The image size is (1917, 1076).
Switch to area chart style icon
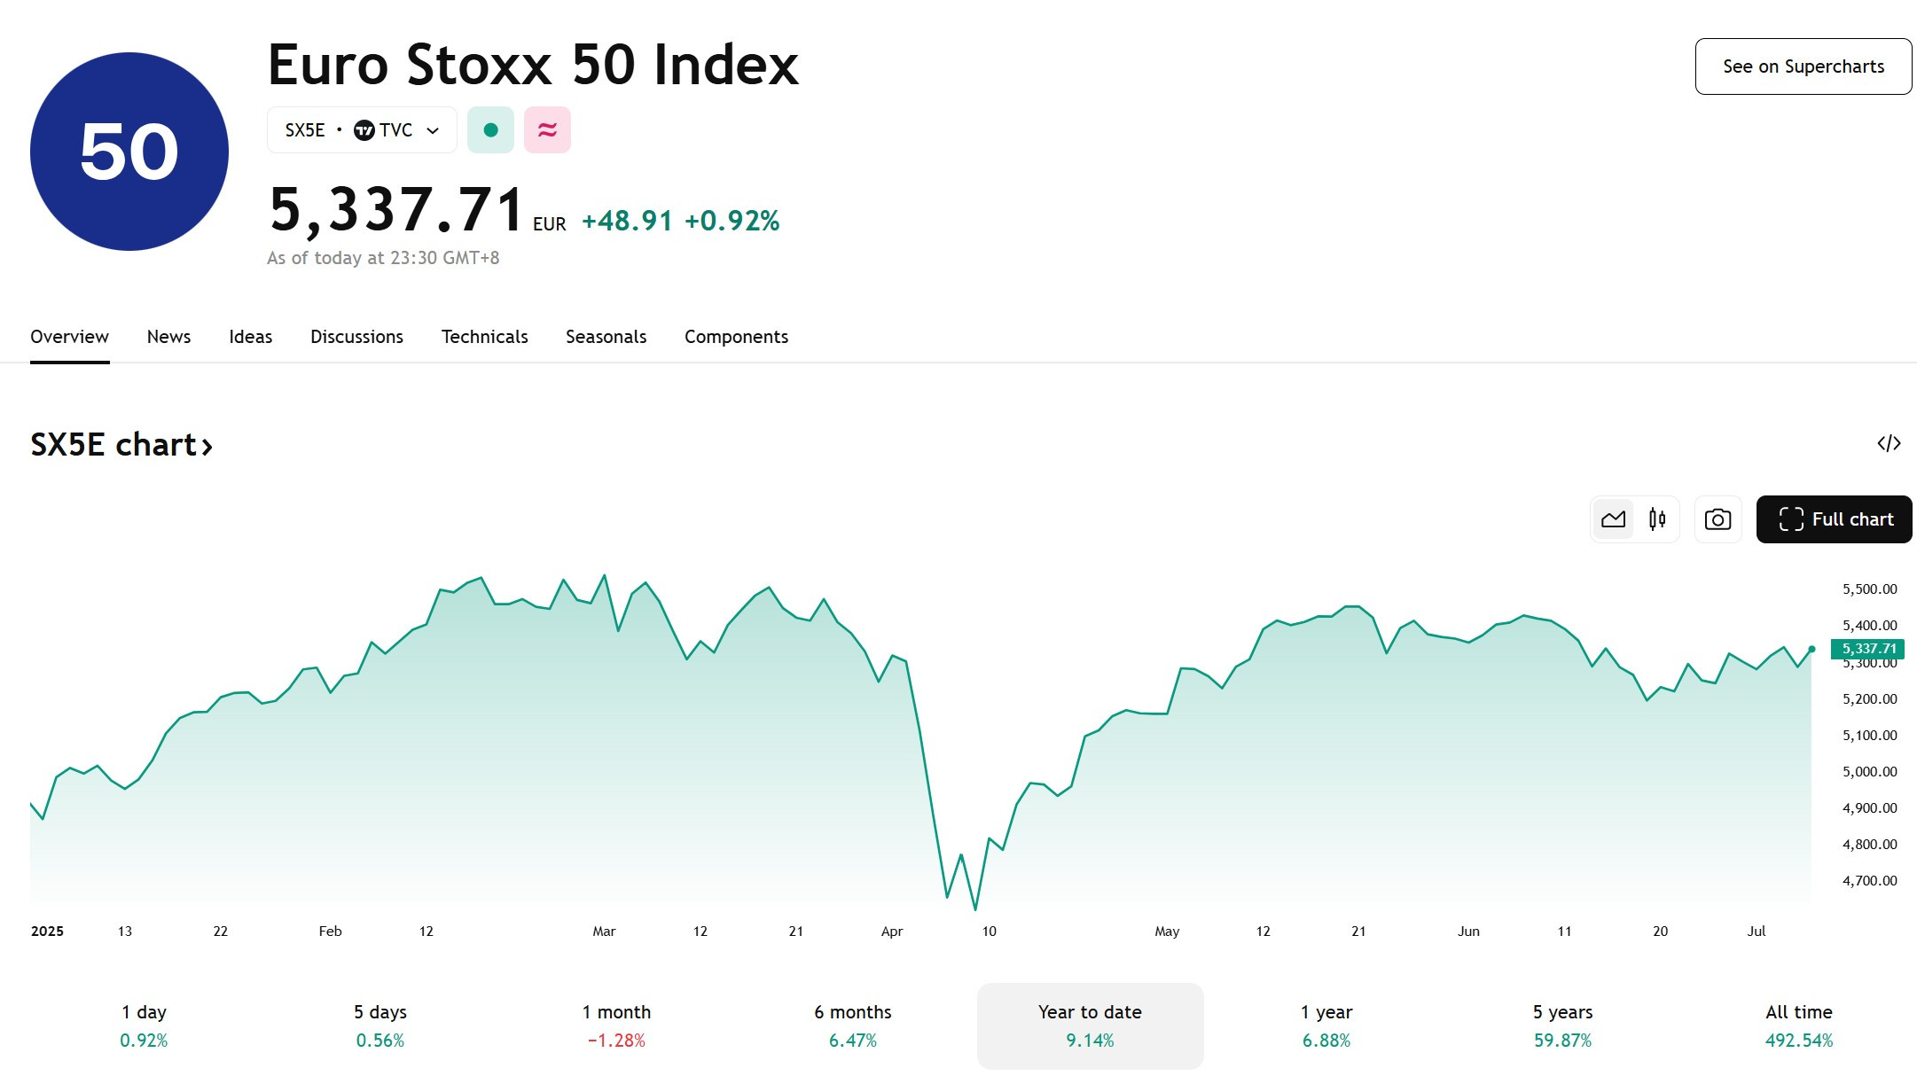1613,519
